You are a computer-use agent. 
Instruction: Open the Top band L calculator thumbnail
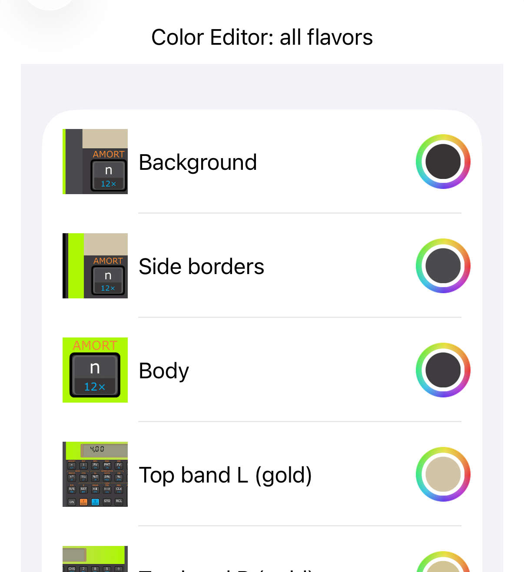coord(95,474)
